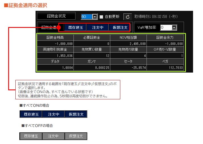The width and height of the screenshot is (203, 144).
Task: Enable the 自動更新 checkbox
Action: click(x=101, y=17)
